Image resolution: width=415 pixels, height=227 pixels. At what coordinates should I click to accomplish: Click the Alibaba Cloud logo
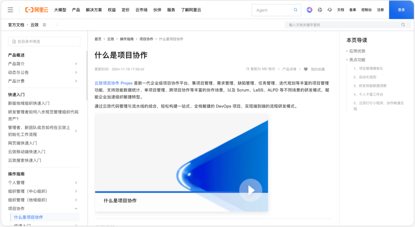click(x=36, y=10)
